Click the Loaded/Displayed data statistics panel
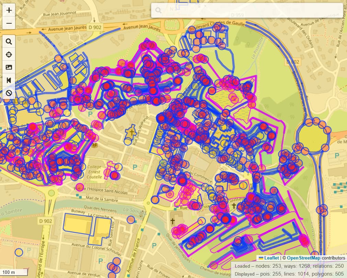This screenshot has width=347, height=278. [288, 270]
